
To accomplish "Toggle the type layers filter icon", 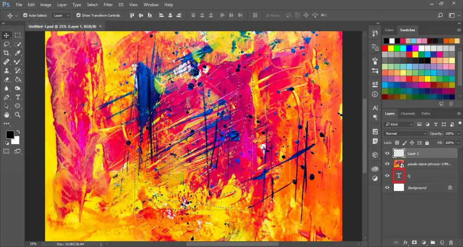I will pyautogui.click(x=435, y=124).
